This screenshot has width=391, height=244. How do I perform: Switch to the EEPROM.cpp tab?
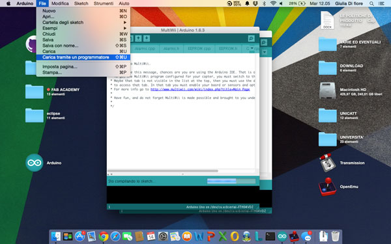[x=199, y=49]
